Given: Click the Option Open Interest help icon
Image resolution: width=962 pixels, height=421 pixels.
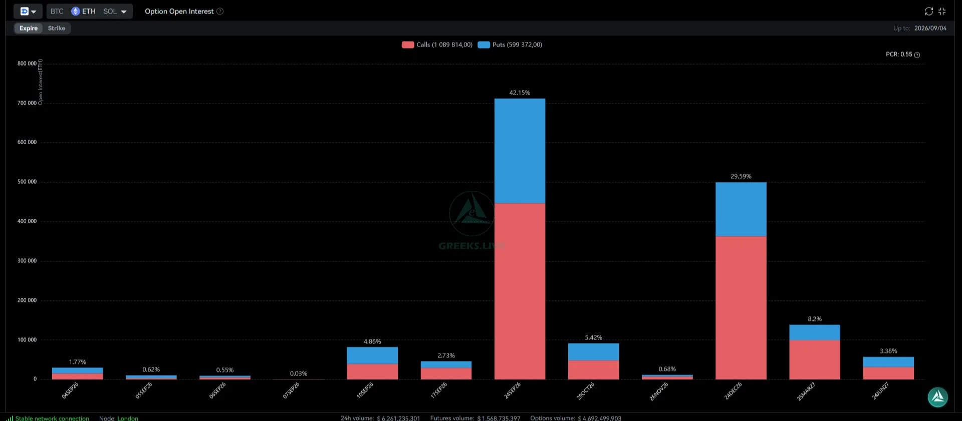Looking at the screenshot, I should pyautogui.click(x=220, y=11).
